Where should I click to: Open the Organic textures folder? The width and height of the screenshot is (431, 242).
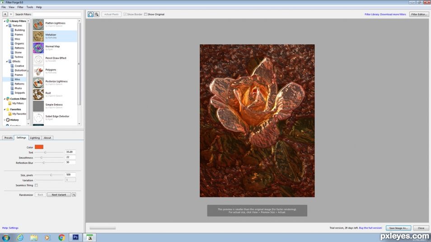tap(17, 43)
